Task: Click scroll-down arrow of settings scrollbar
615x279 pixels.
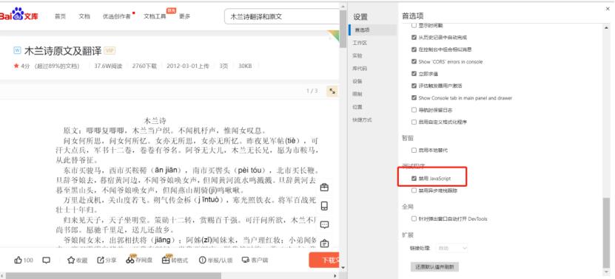Action: coord(606,273)
